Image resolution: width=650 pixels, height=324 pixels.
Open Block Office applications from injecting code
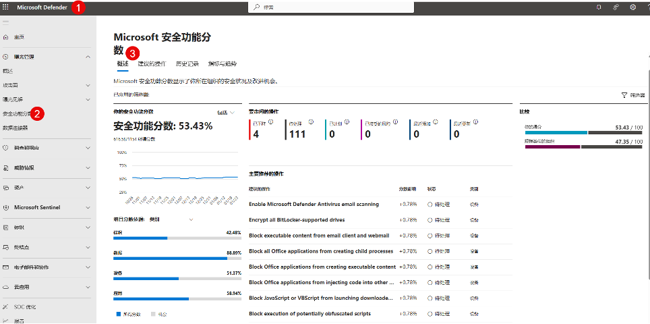click(x=321, y=282)
